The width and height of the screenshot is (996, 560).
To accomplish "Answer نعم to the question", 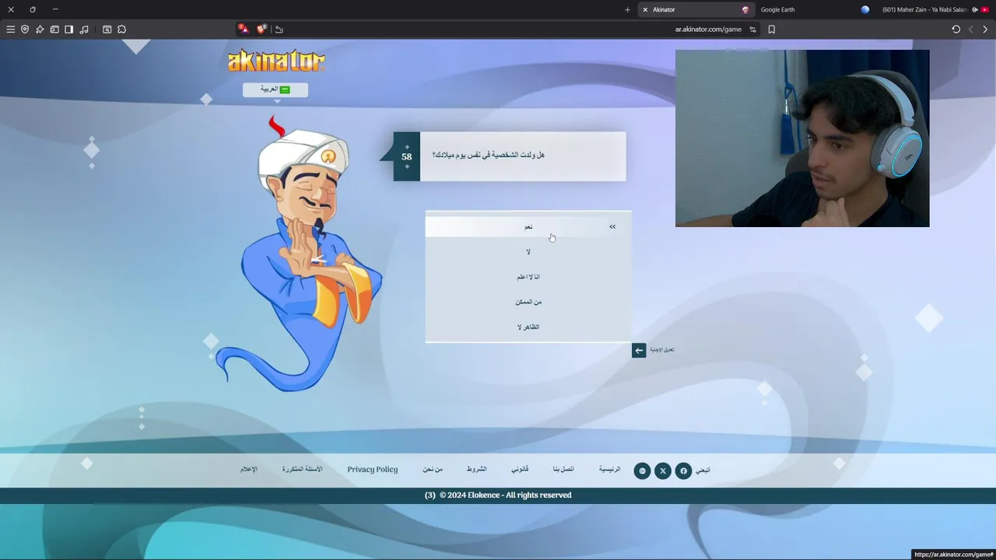I will tap(528, 226).
